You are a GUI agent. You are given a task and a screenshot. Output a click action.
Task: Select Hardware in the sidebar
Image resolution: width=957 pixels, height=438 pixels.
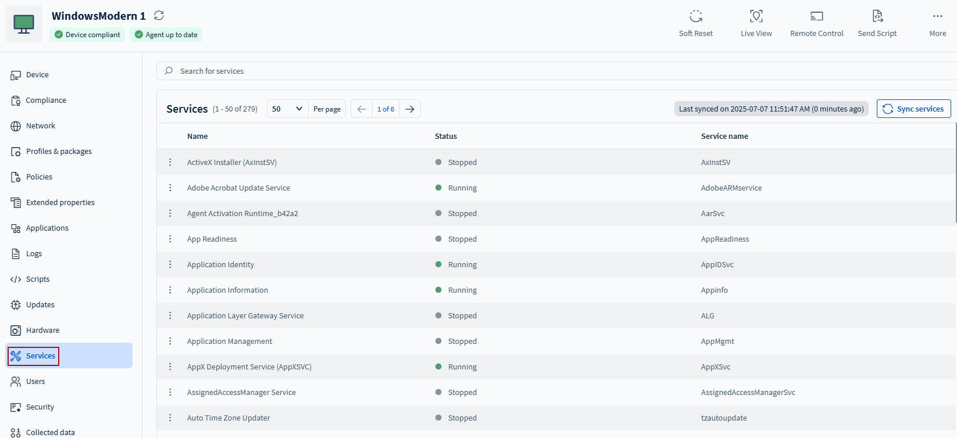pyautogui.click(x=42, y=331)
